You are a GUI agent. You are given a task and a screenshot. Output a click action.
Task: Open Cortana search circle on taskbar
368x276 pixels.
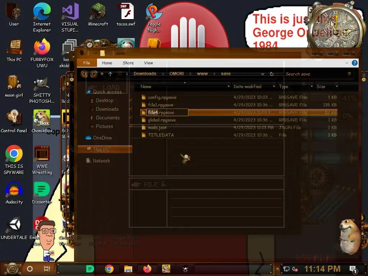tap(30, 269)
